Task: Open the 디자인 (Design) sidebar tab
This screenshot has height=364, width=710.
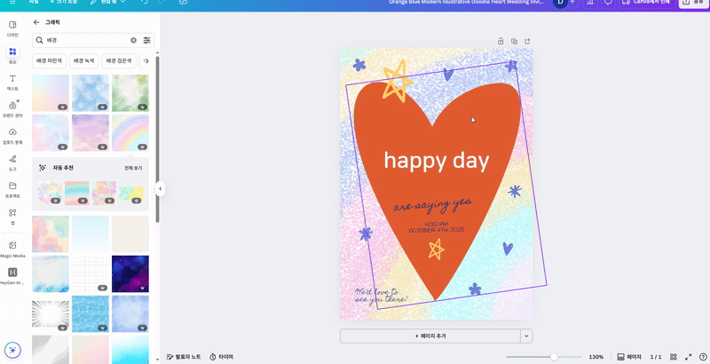Action: [x=12, y=28]
